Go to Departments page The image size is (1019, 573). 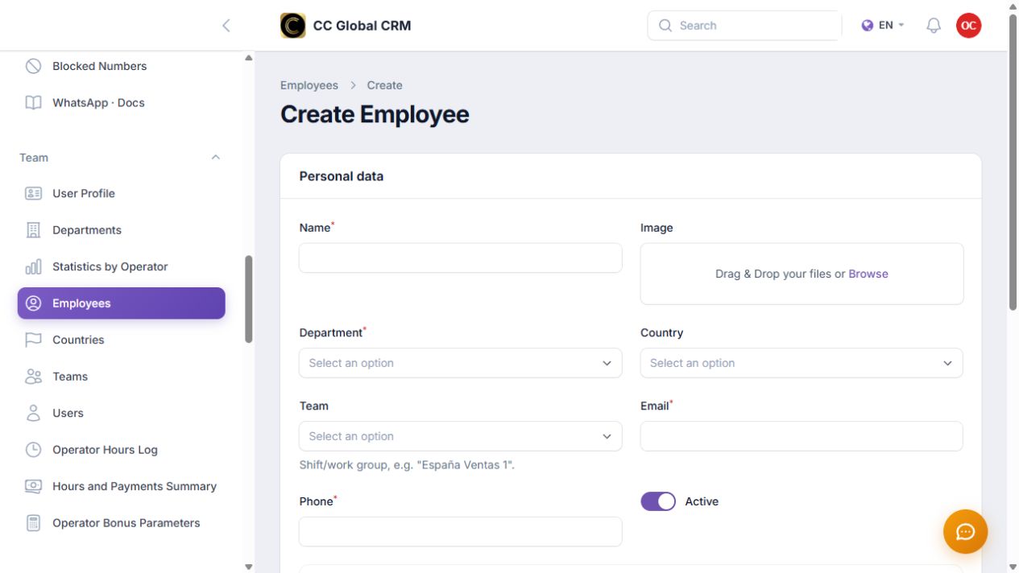[122, 230]
